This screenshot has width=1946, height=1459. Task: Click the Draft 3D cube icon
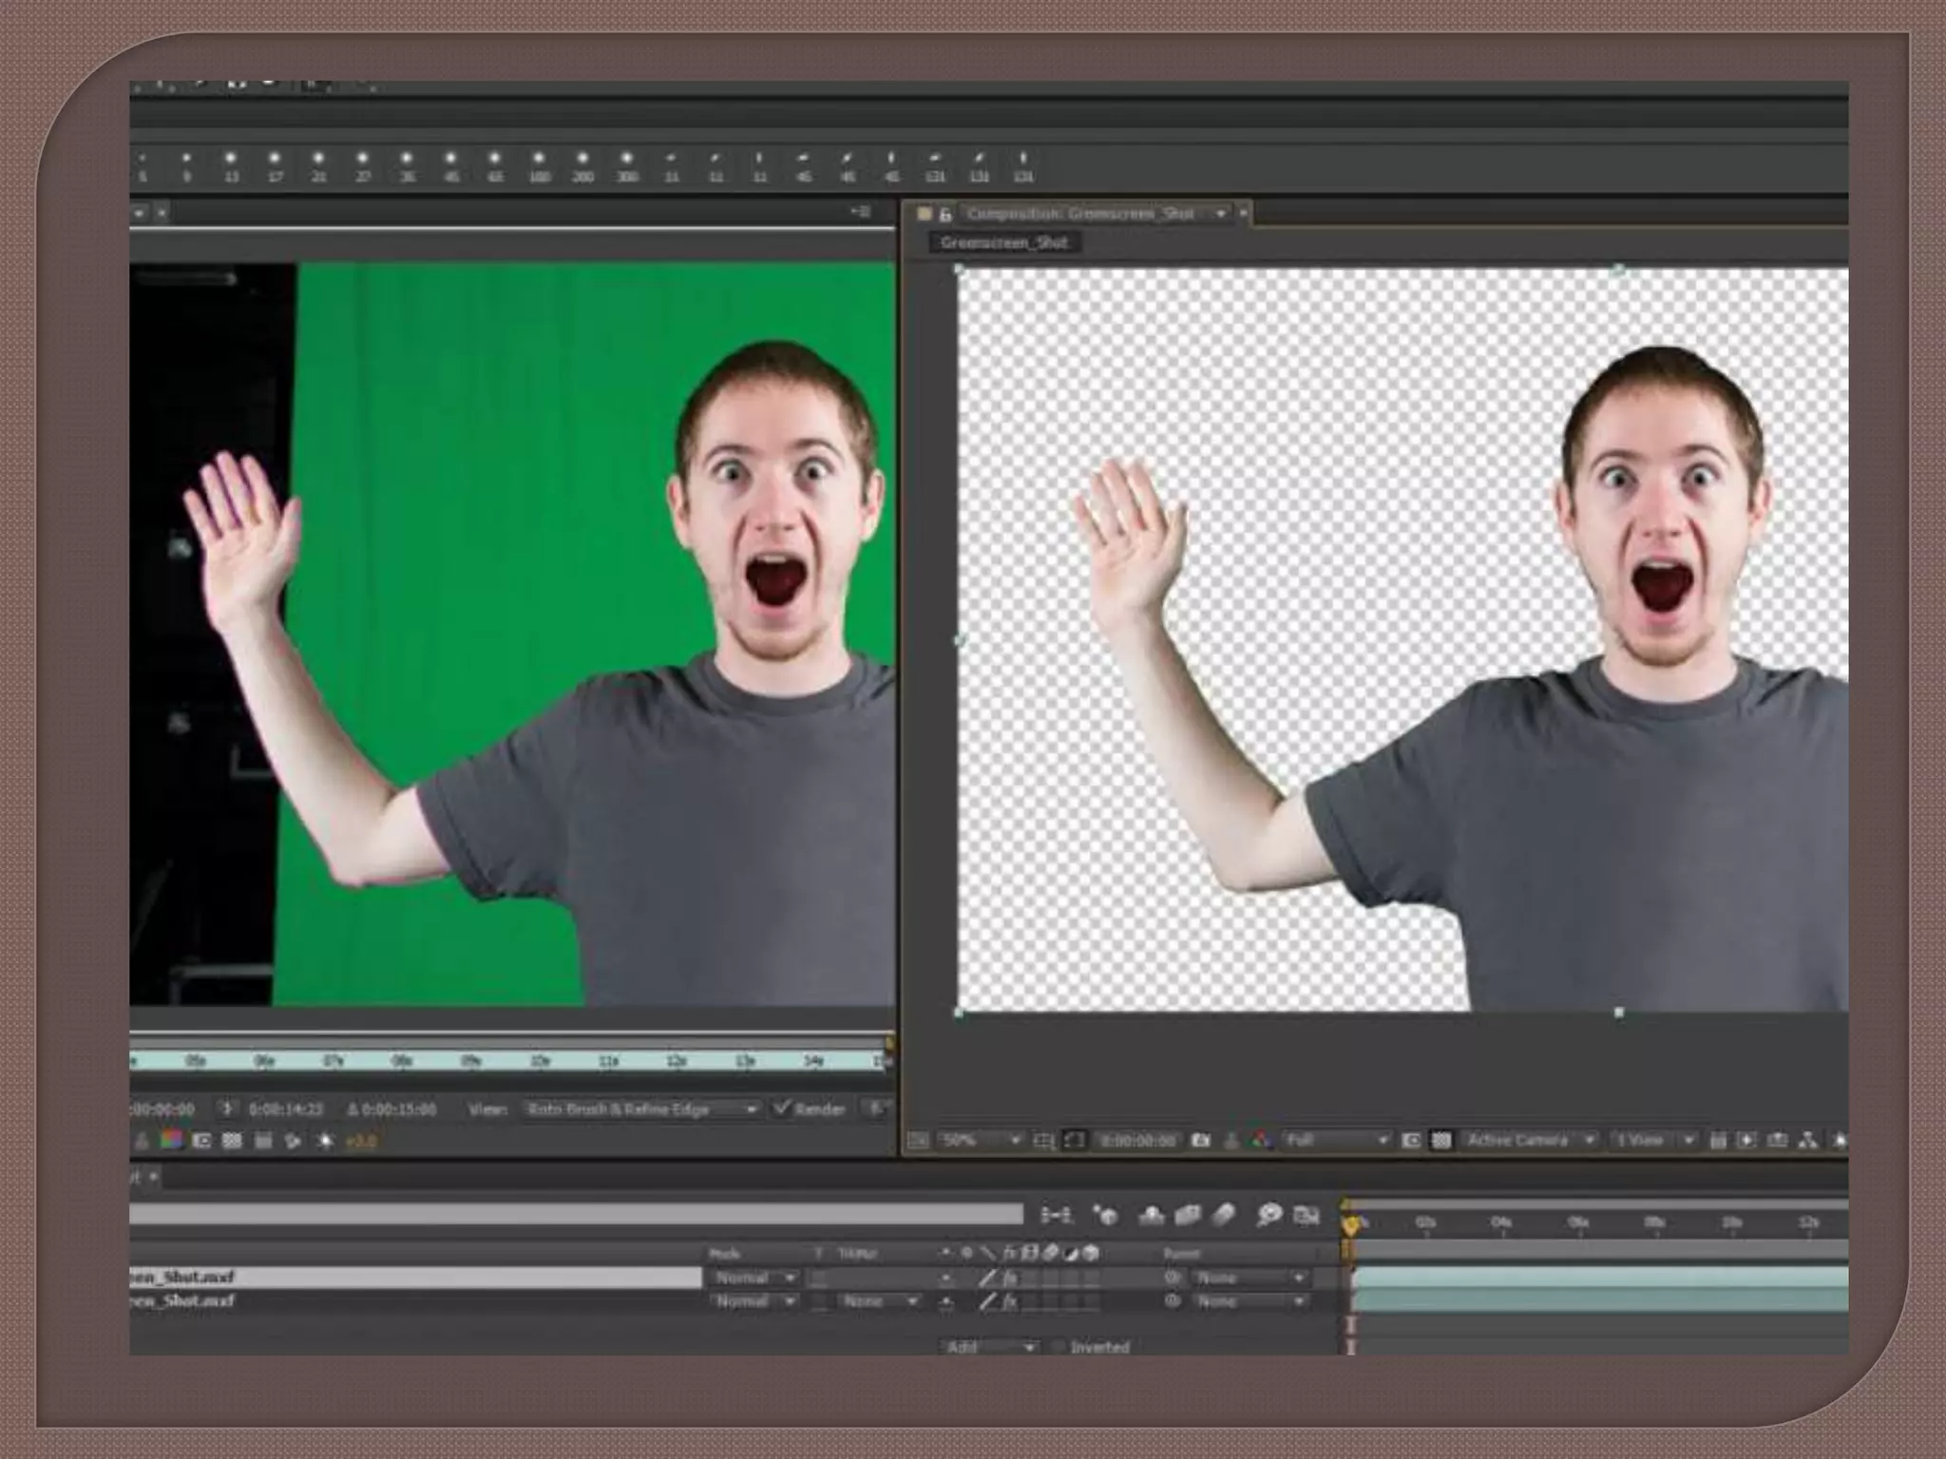[1106, 1214]
